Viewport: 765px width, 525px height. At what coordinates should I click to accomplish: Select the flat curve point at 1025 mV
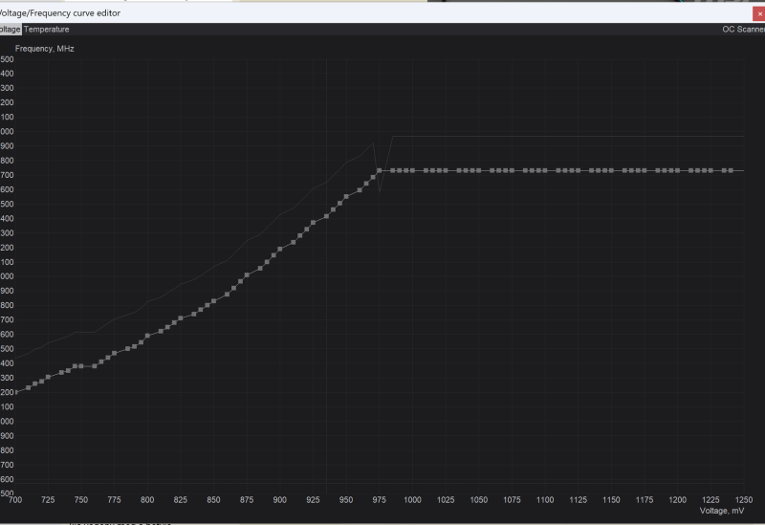pos(446,171)
